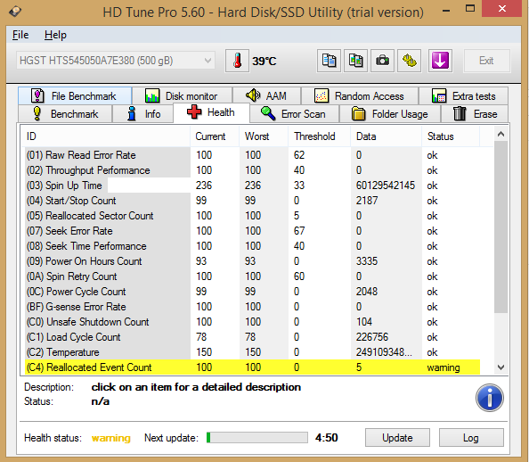Click the copy info to clipboard icon
529x462 pixels.
[329, 61]
